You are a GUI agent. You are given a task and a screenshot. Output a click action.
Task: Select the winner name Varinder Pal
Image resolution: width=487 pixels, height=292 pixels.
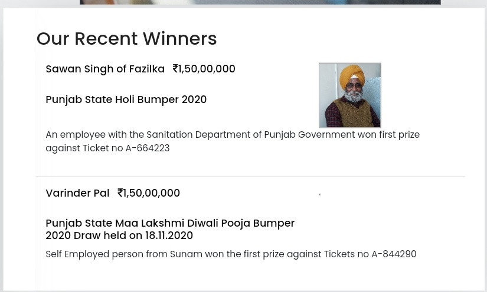(x=77, y=193)
